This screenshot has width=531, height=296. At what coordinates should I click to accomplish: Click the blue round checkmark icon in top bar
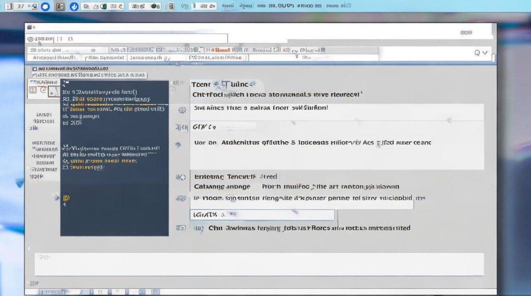73,6
